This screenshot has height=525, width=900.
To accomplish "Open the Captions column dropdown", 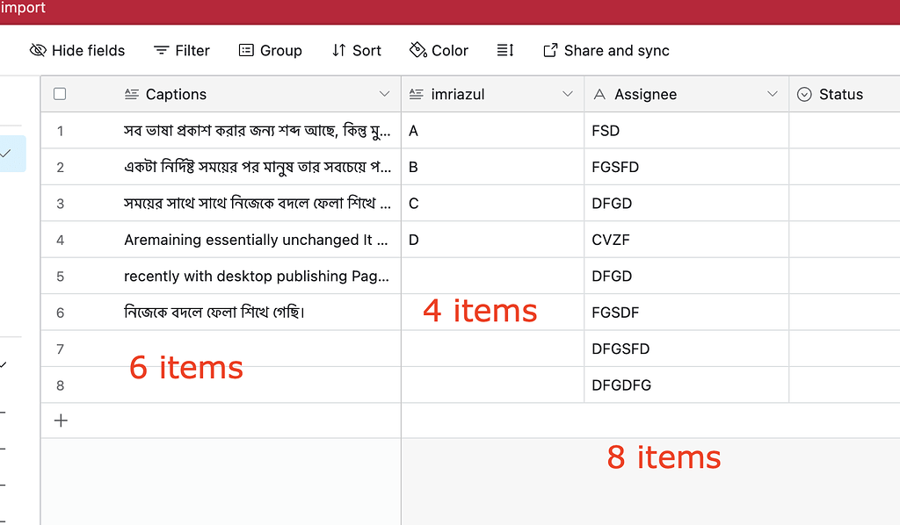I will [384, 93].
